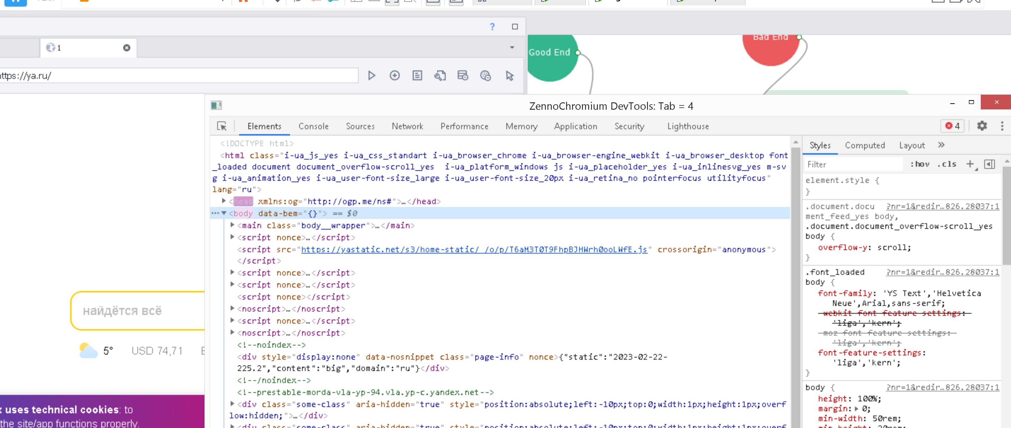Image resolution: width=1011 pixels, height=428 pixels.
Task: Open the tab list dropdown arrow
Action: 512,47
